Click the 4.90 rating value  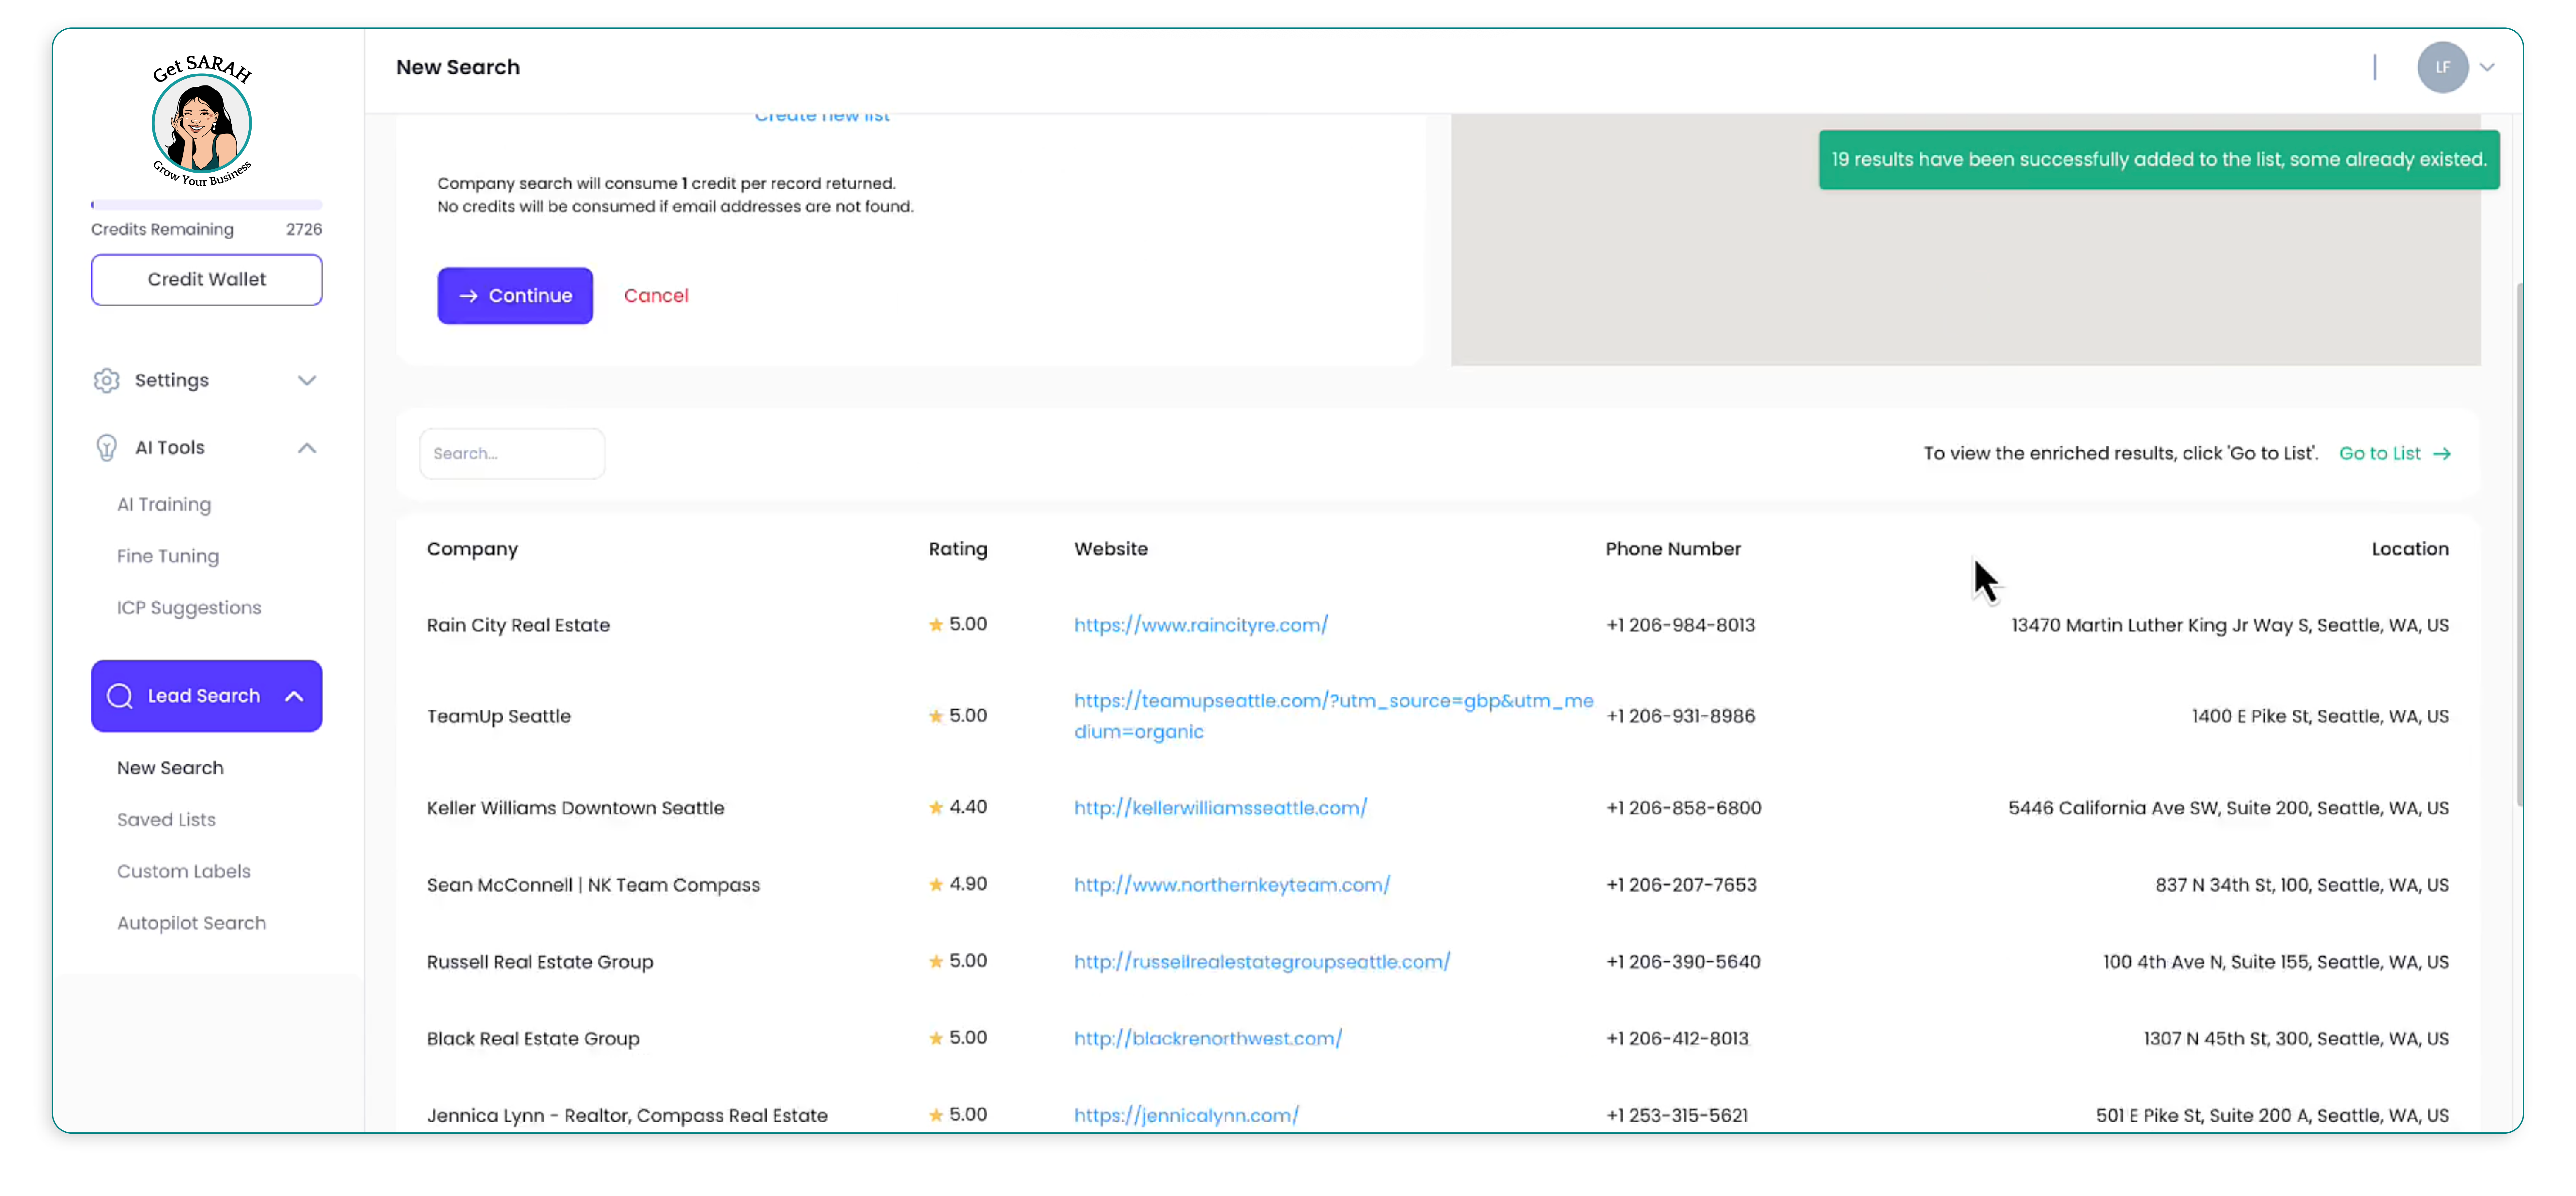(x=968, y=884)
